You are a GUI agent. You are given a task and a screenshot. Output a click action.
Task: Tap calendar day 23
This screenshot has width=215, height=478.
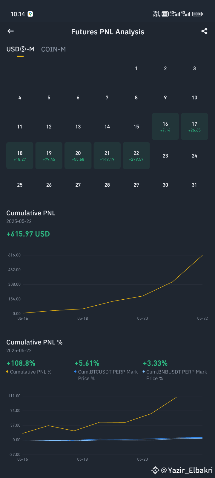(x=165, y=156)
